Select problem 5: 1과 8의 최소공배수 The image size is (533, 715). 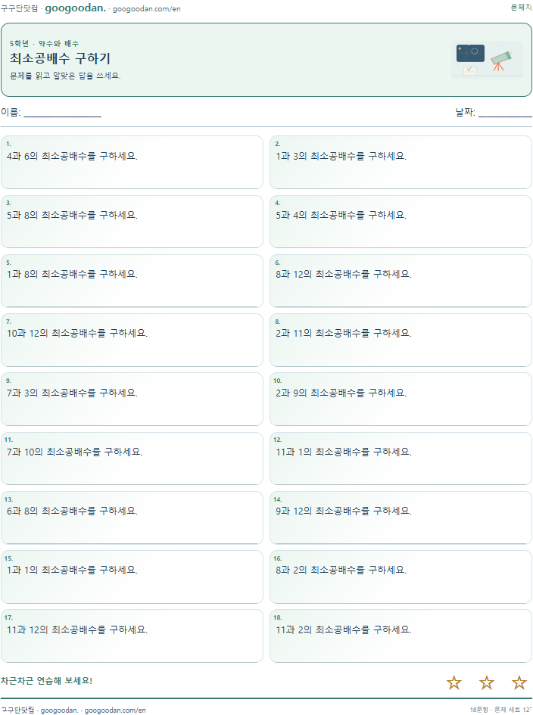(132, 281)
